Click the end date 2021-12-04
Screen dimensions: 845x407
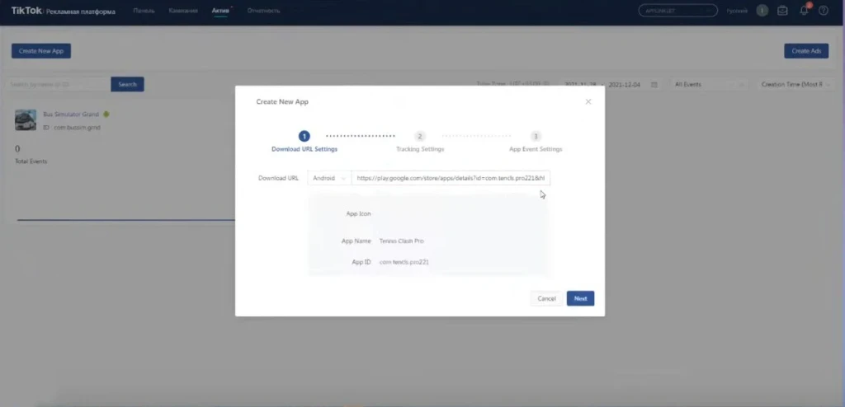coord(625,85)
